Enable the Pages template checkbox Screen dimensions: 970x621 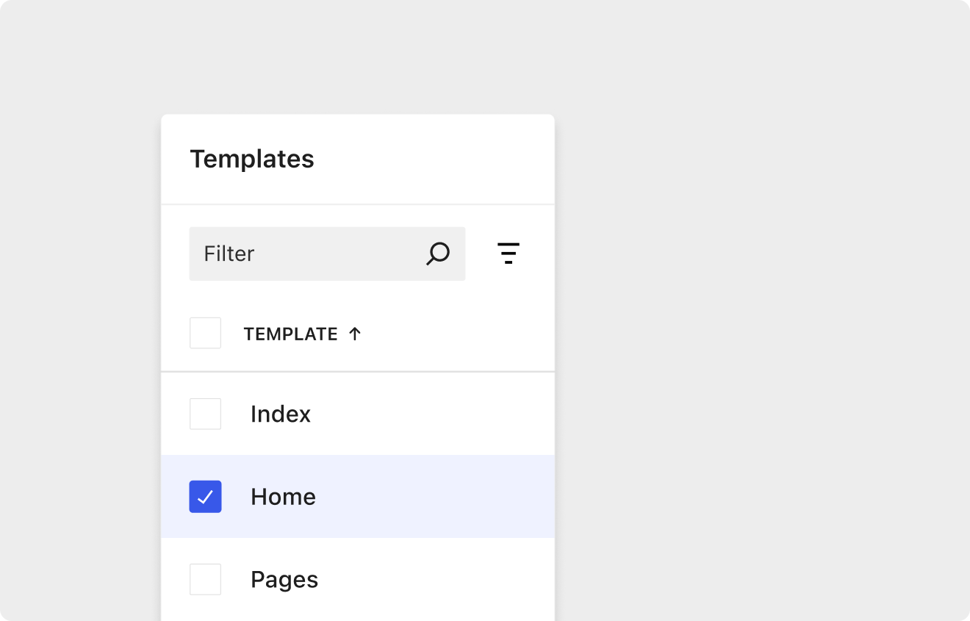[x=205, y=579]
